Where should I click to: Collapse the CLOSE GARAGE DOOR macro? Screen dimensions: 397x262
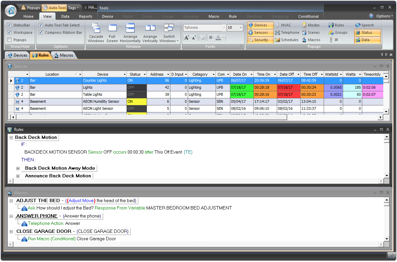(11, 232)
